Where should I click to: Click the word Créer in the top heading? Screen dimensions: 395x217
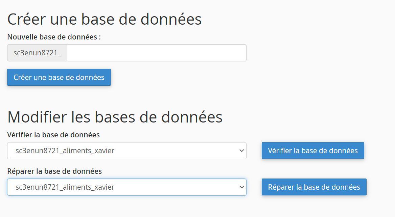(x=26, y=19)
